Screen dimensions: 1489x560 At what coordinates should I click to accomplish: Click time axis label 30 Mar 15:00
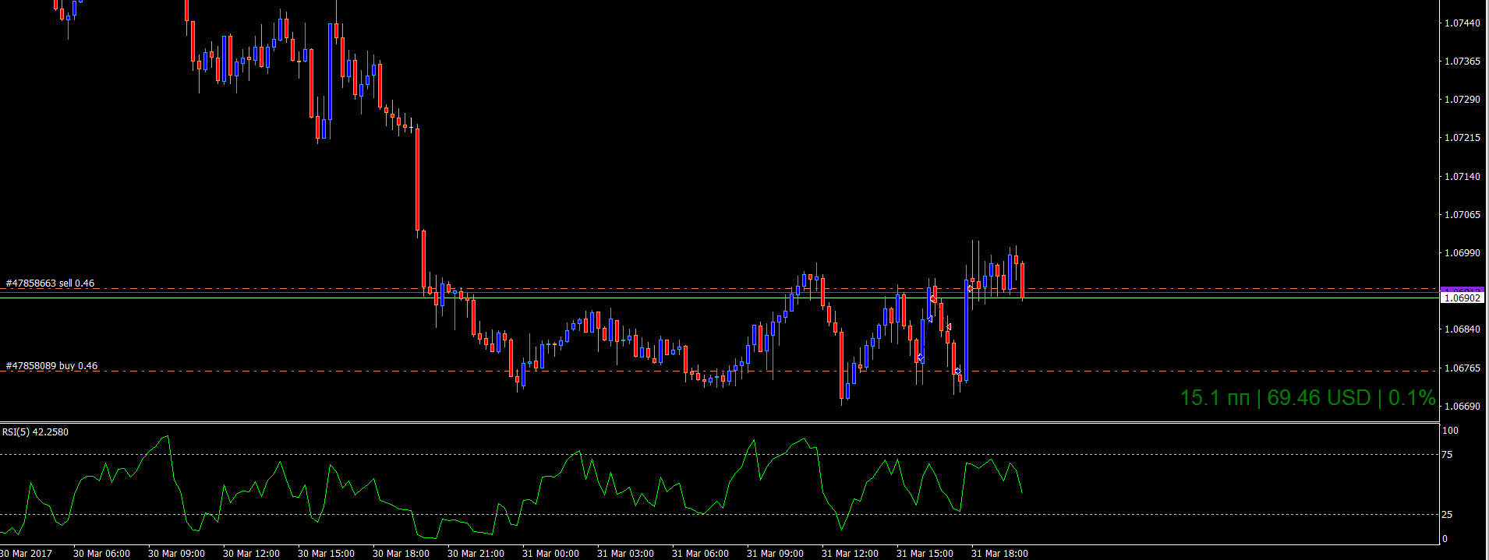point(327,554)
